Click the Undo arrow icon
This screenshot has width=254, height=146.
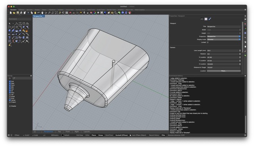click(x=39, y=13)
